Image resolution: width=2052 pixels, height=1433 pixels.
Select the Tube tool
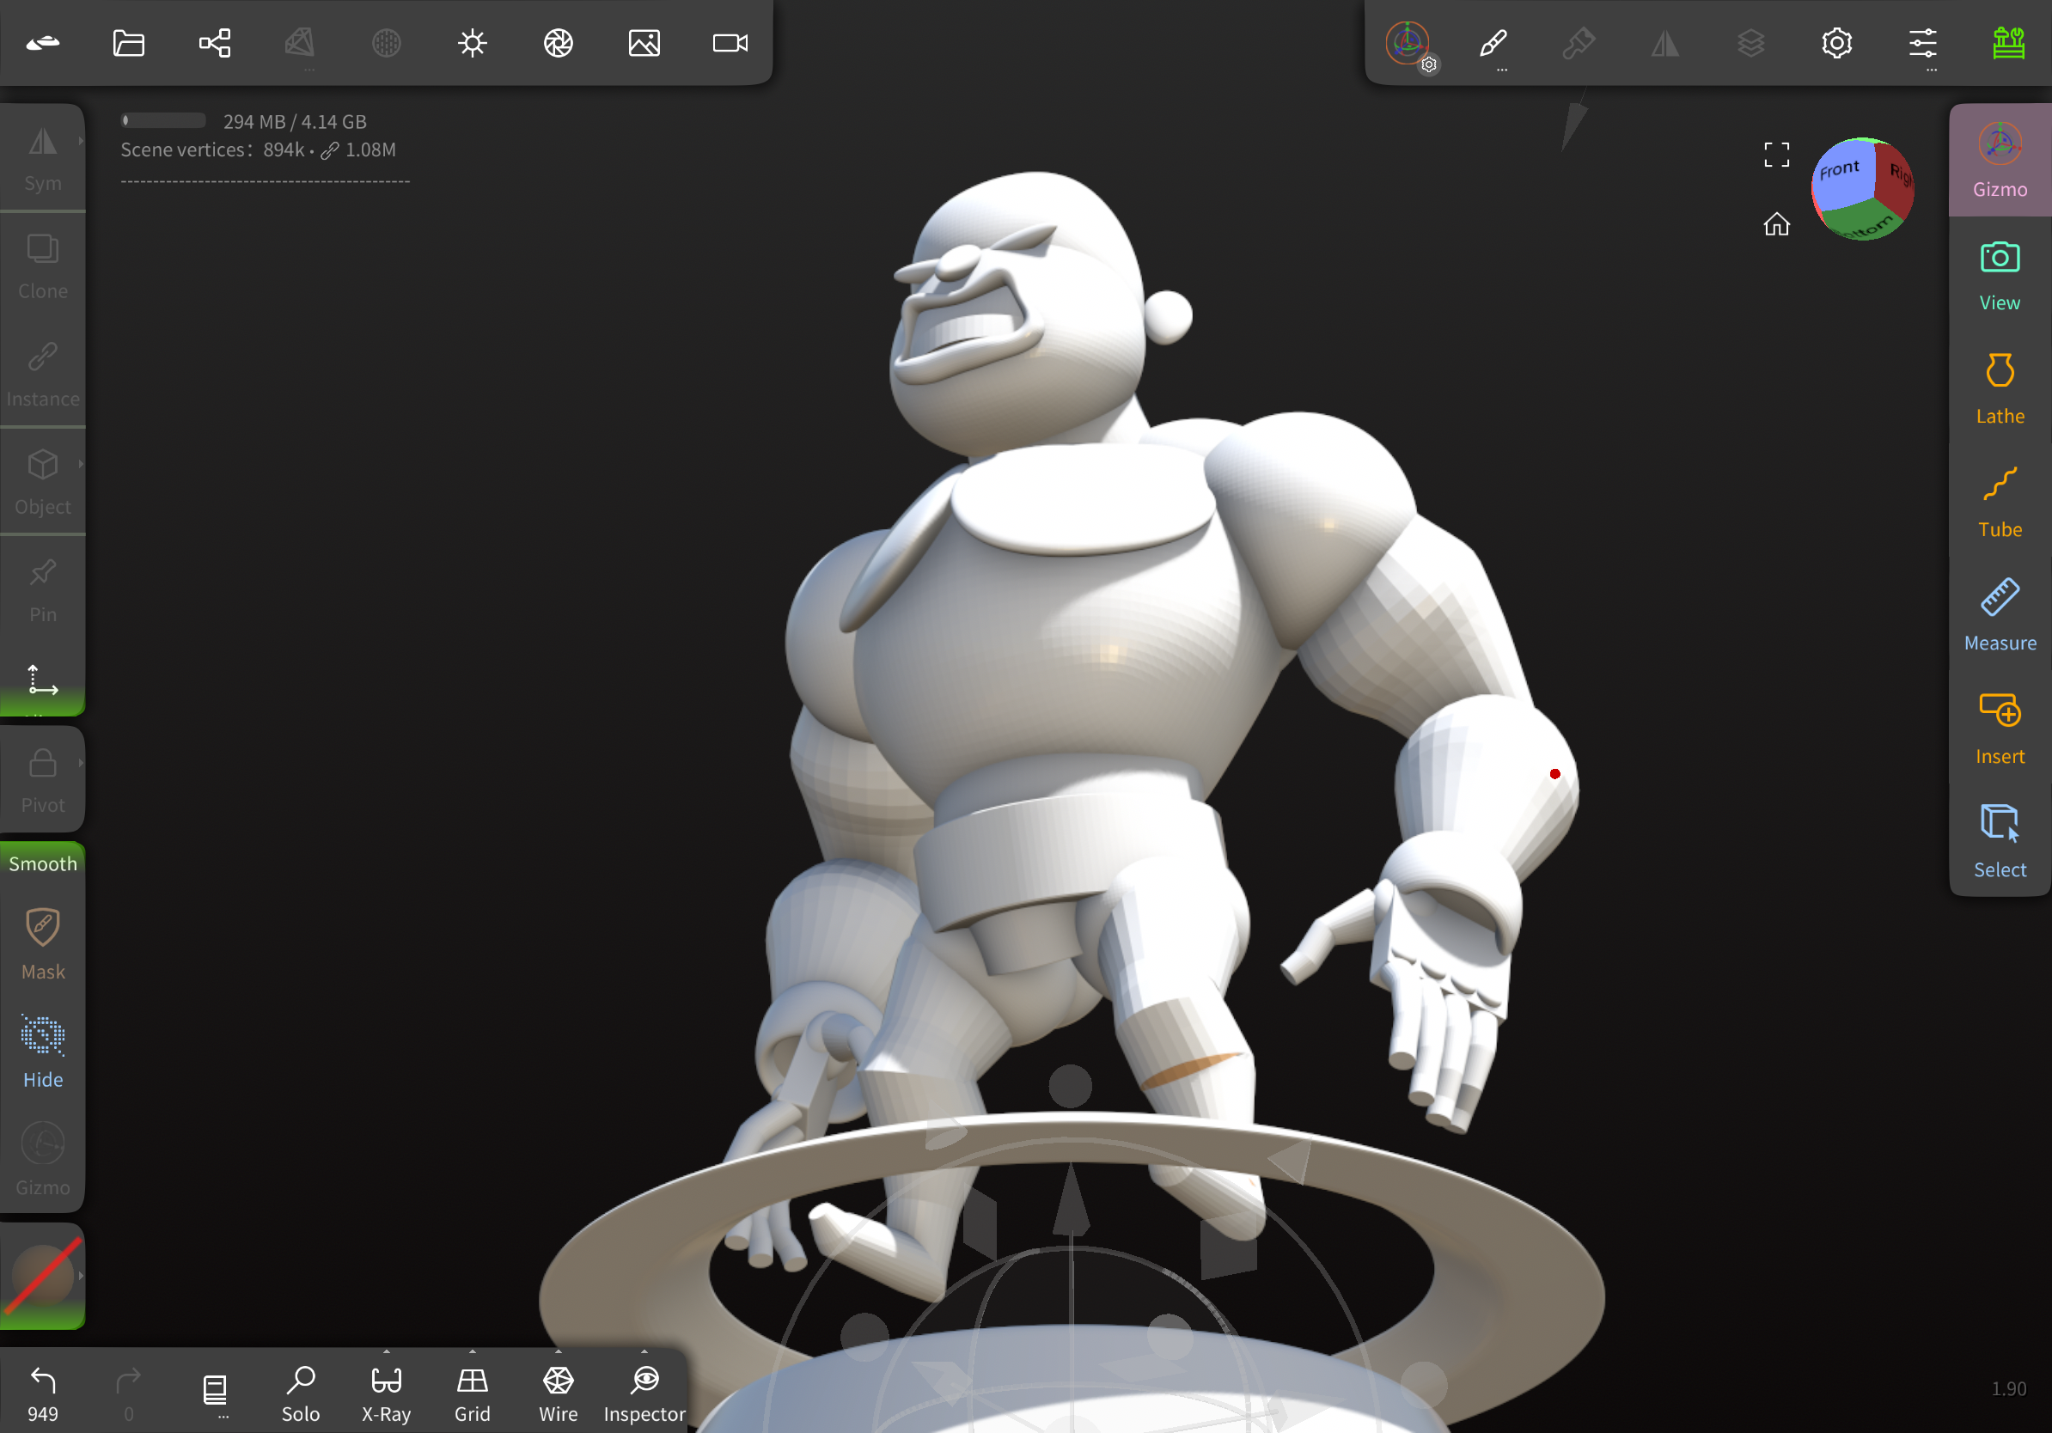[x=2000, y=502]
